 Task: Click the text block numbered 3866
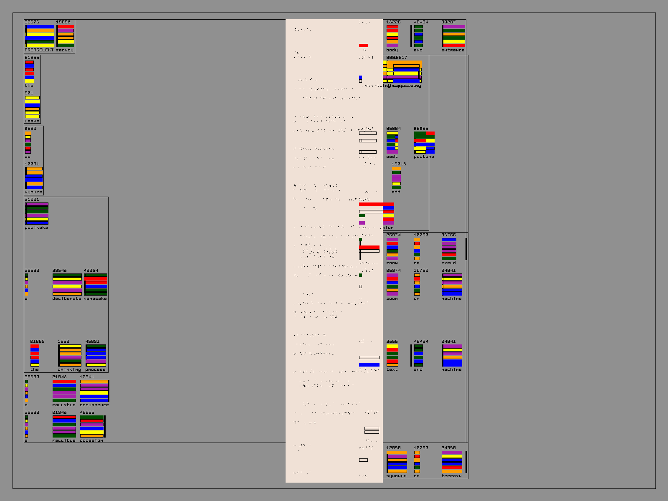click(x=392, y=356)
